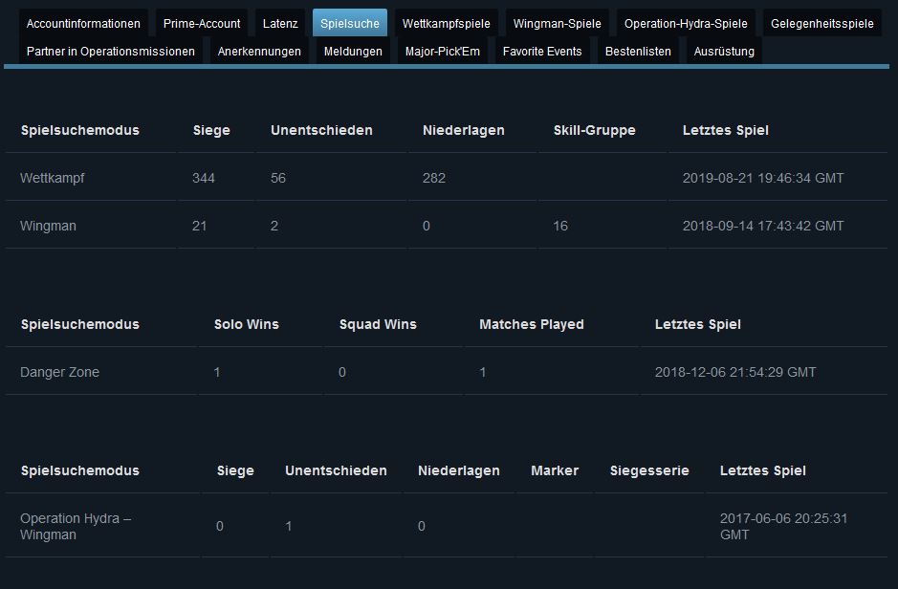Show the Anerkennungen tab

click(259, 51)
